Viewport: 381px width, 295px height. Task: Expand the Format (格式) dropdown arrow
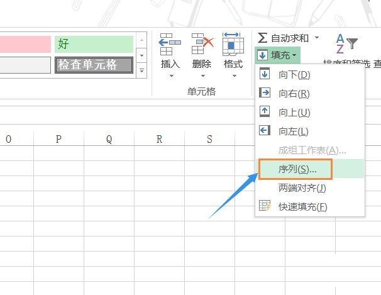(x=233, y=76)
